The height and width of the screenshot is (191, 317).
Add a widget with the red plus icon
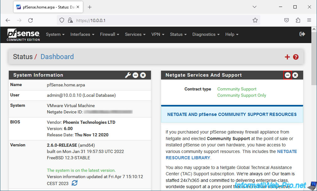[x=287, y=57]
